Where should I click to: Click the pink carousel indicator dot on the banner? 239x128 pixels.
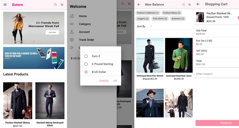(x=34, y=41)
